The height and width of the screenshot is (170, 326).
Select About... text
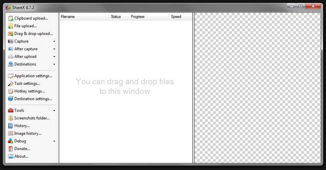[22, 156]
